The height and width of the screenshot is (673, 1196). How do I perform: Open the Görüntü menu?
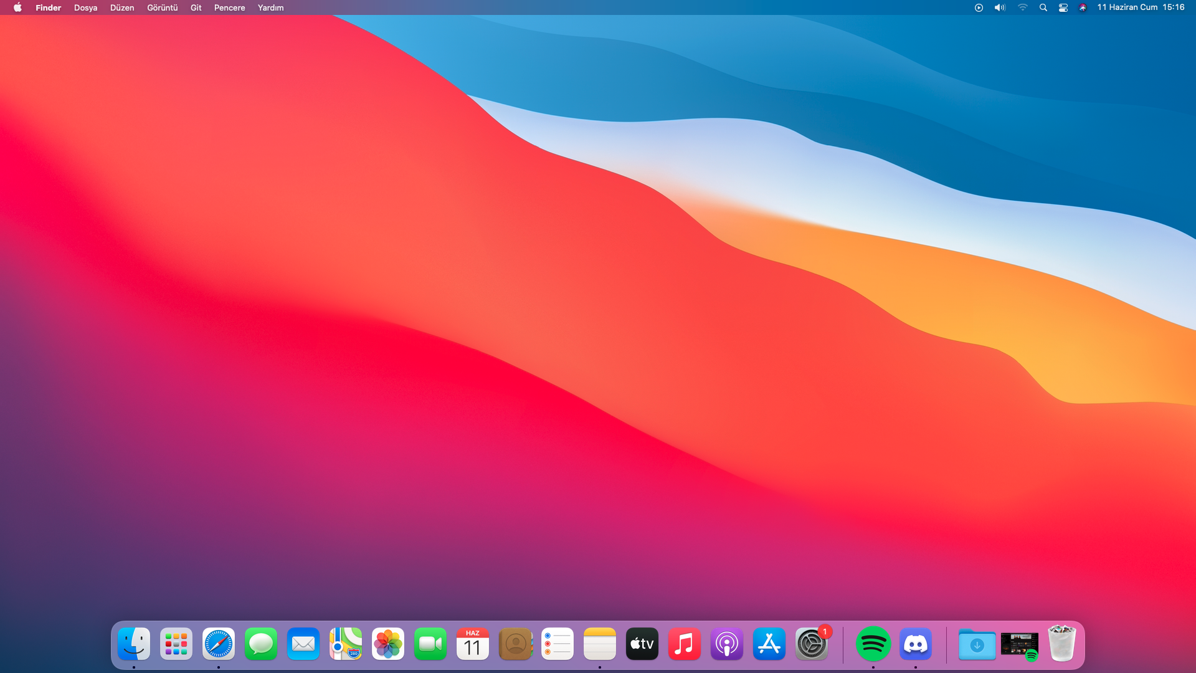162,7
